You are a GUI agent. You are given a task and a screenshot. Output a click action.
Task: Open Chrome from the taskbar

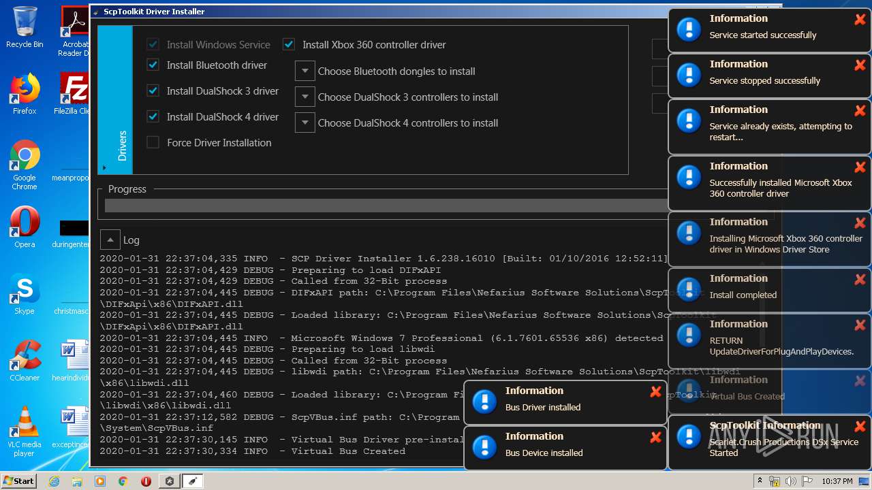[123, 481]
